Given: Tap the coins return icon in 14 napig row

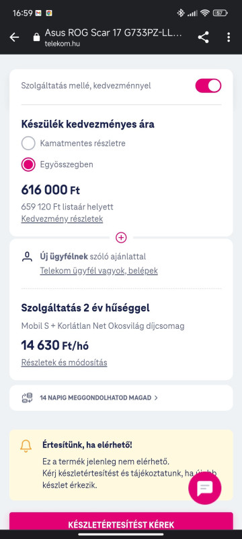Looking at the screenshot, I should 27,398.
